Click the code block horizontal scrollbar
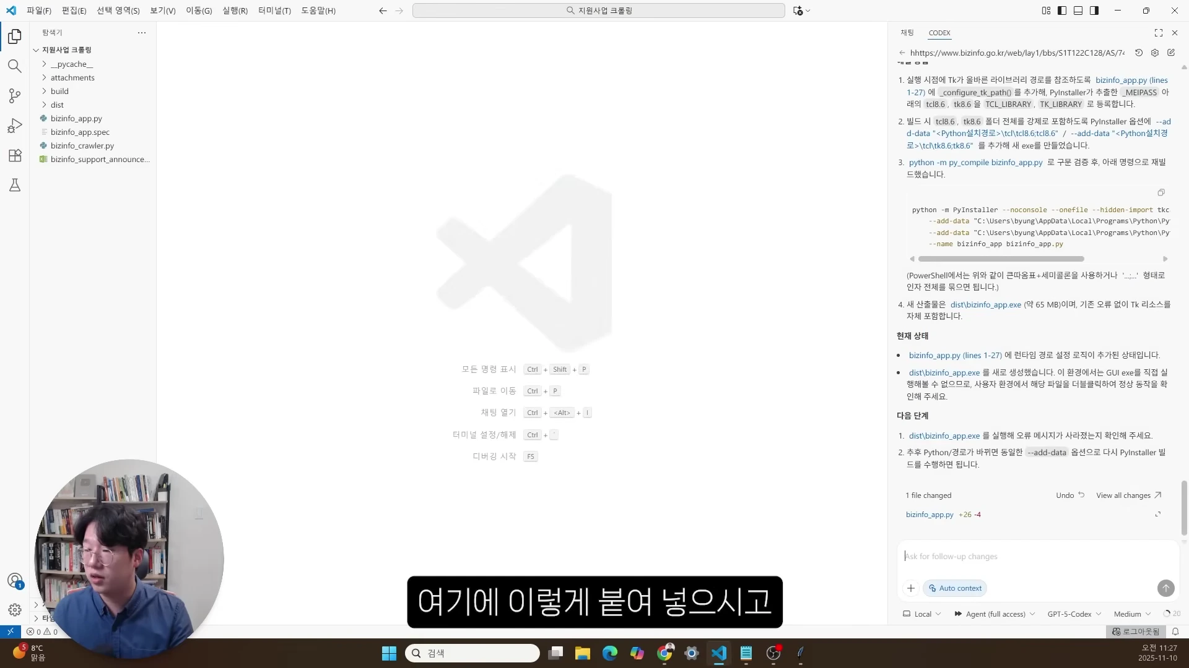 click(x=1001, y=259)
